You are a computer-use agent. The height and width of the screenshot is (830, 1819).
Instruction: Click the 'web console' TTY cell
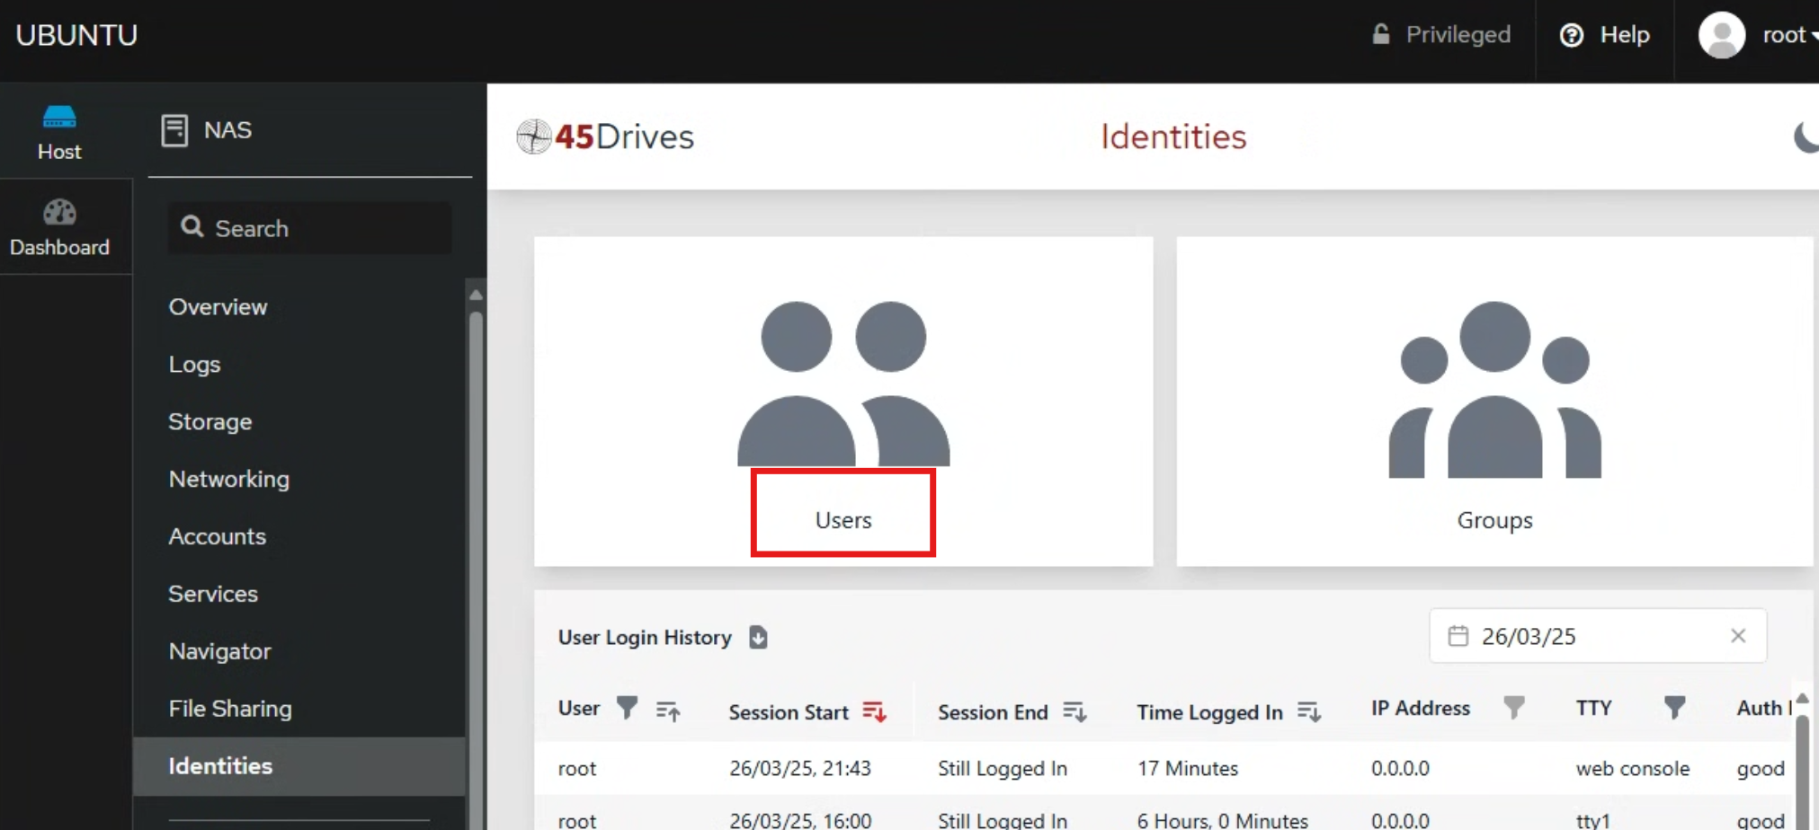coord(1633,768)
